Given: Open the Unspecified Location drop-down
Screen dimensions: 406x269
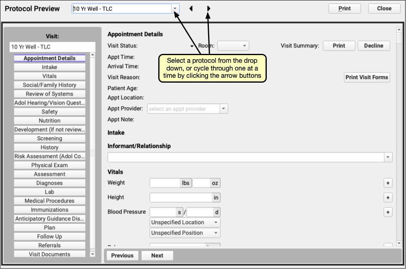Looking at the screenshot, I should coord(216,222).
